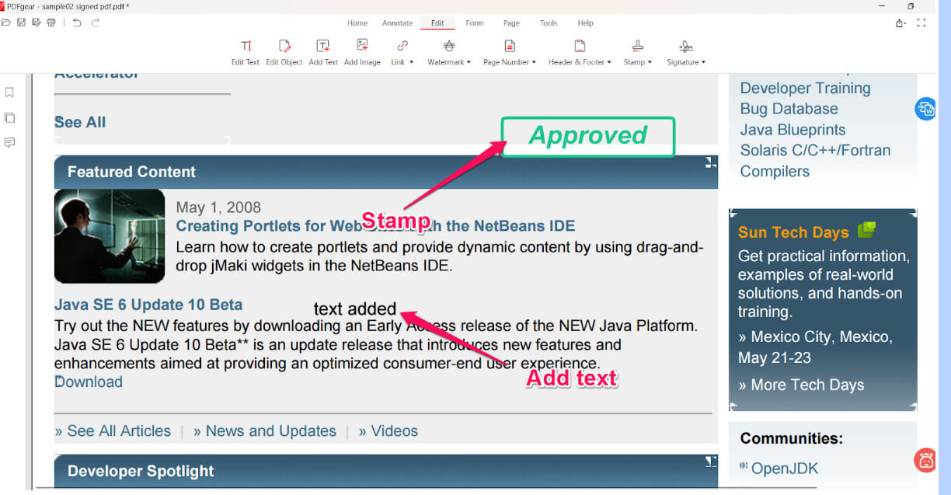Image resolution: width=951 pixels, height=495 pixels.
Task: Enter fullscreen mode with the corner-brackets icon
Action: point(921,23)
